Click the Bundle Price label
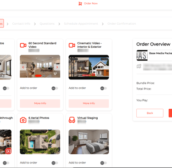This screenshot has width=172, height=168. pyautogui.click(x=145, y=83)
